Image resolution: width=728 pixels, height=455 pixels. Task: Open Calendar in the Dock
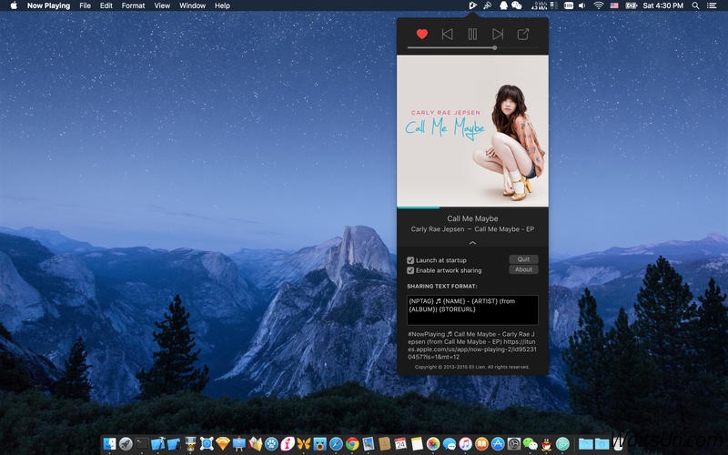pyautogui.click(x=400, y=444)
